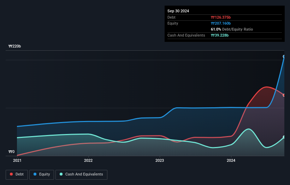Toggle Cash And Equivalents legend button
Image resolution: width=290 pixels, height=185 pixels.
(81, 174)
